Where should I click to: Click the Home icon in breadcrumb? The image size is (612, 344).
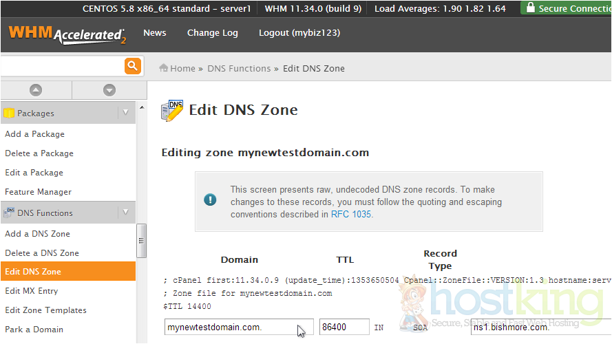(x=164, y=68)
